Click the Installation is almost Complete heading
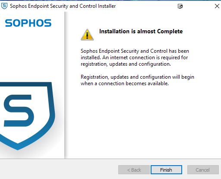 pyautogui.click(x=141, y=31)
